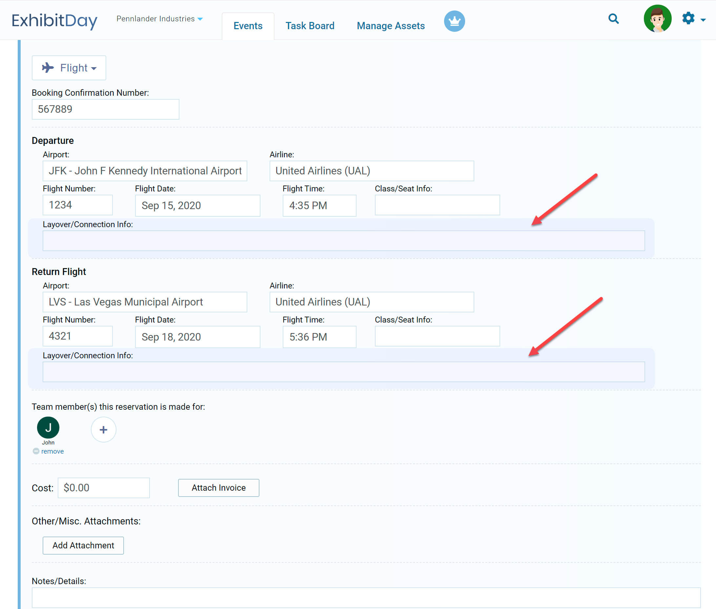Open the departure Flight Date picker
This screenshot has width=716, height=609.
point(197,206)
